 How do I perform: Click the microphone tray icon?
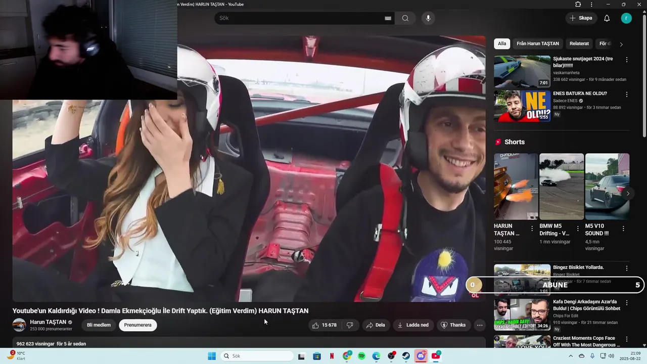592,356
